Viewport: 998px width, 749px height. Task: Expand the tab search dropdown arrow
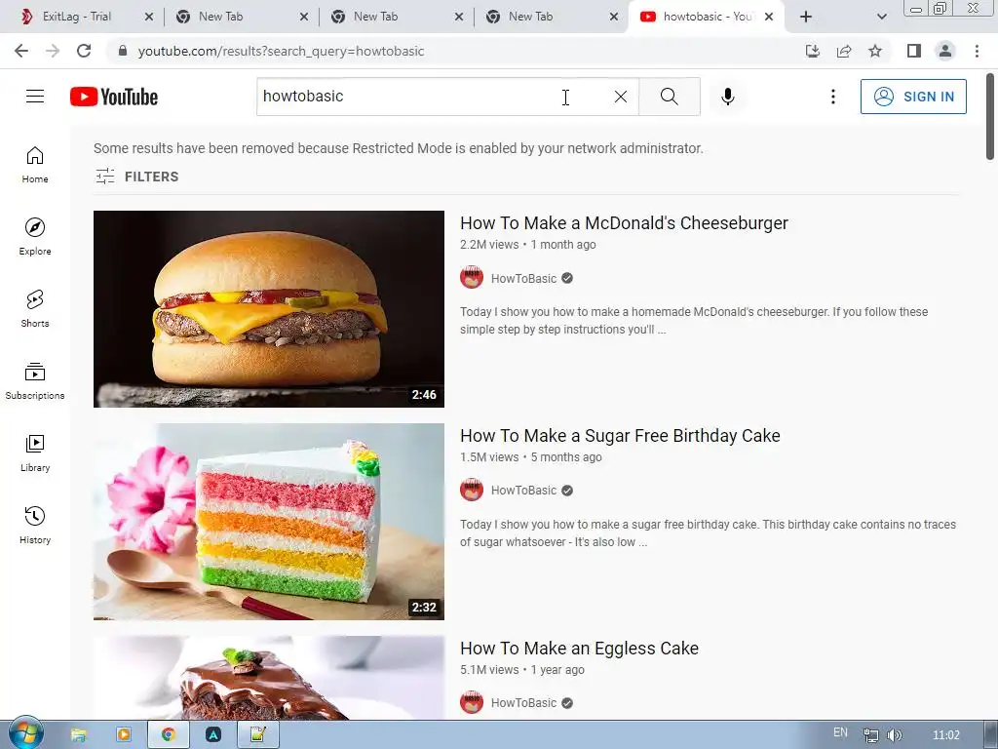pyautogui.click(x=881, y=17)
